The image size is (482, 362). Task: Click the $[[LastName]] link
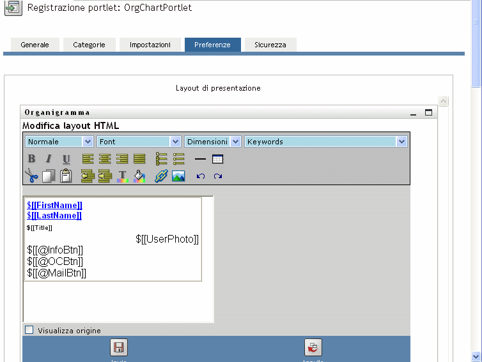pyautogui.click(x=54, y=216)
